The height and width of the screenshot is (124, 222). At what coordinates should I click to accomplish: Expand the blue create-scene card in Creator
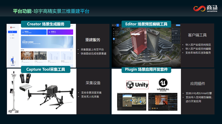[x=34, y=32]
